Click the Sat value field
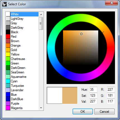The height and width of the screenshot is (120, 120). click(93, 95)
